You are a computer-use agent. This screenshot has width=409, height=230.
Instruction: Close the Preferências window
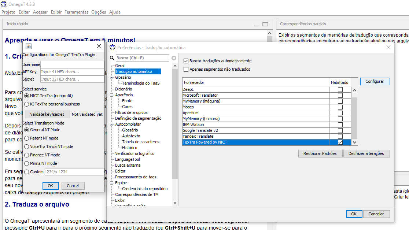[x=388, y=47]
